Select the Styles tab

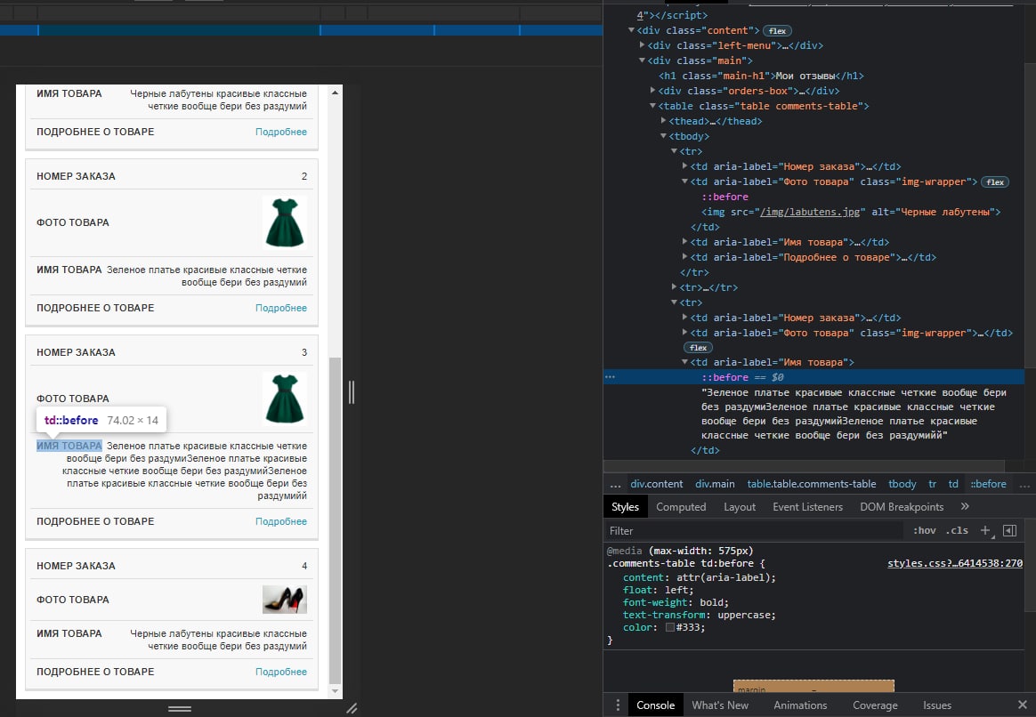click(x=625, y=506)
